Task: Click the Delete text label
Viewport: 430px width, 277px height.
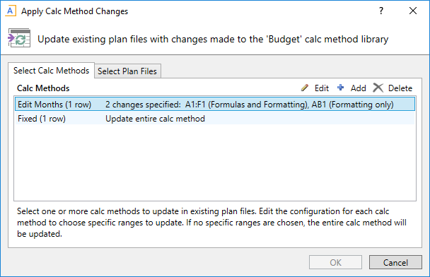Action: click(400, 88)
